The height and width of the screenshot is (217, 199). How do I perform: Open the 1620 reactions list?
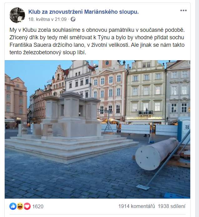[38, 206]
